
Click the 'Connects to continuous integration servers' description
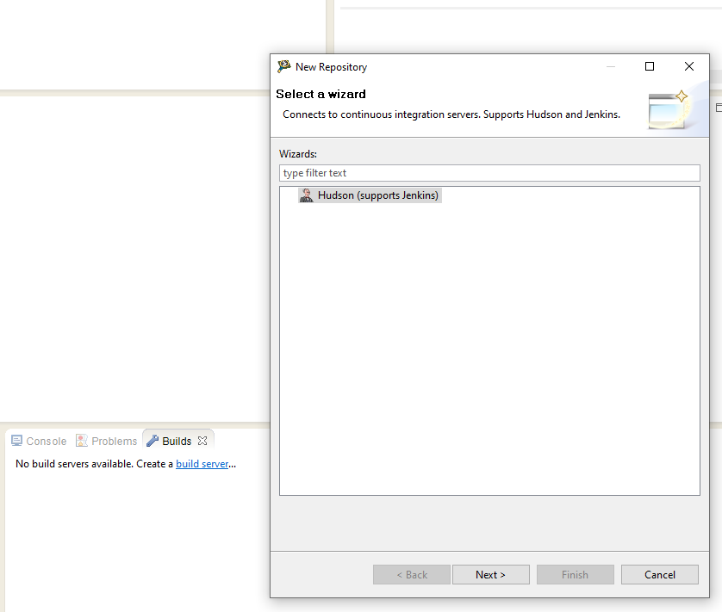click(x=451, y=114)
